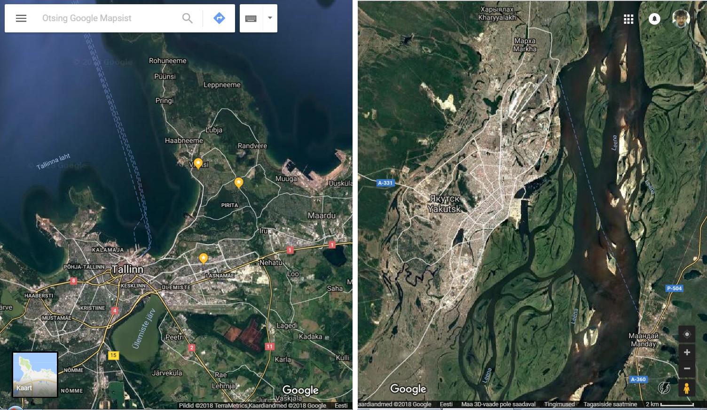Screen dimensions: 707x410
Task: Toggle the 3D globe view icon
Action: click(x=664, y=388)
